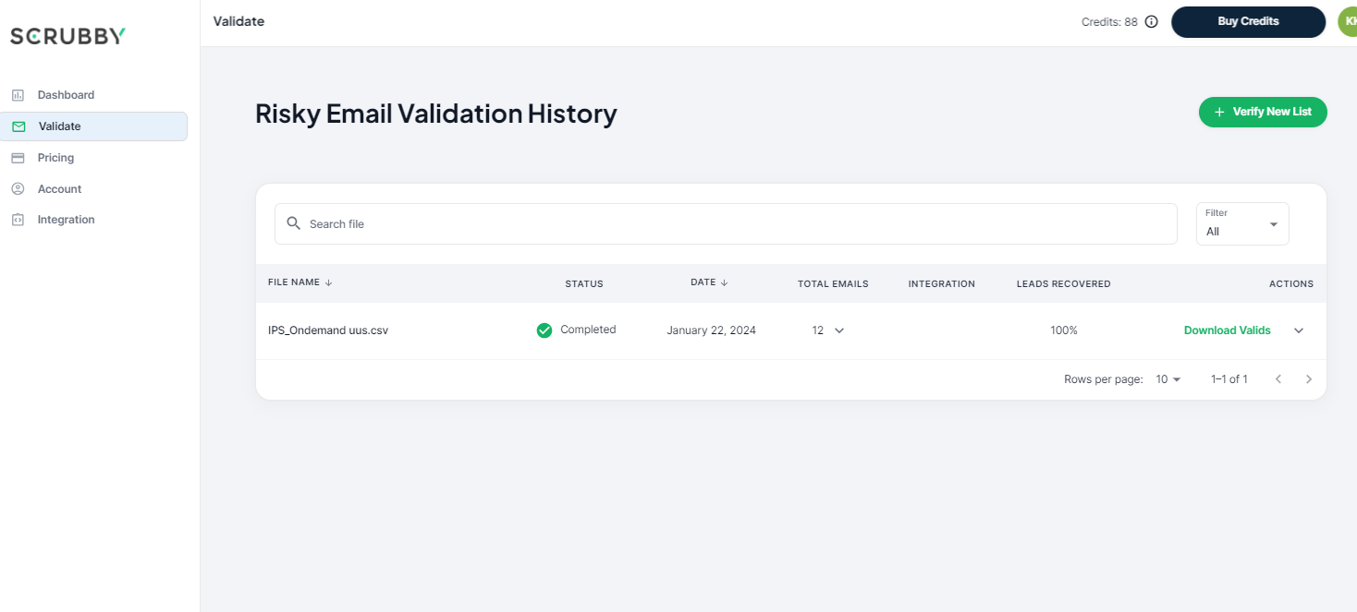Expand the Actions chevron next to Download Valids

click(1299, 330)
